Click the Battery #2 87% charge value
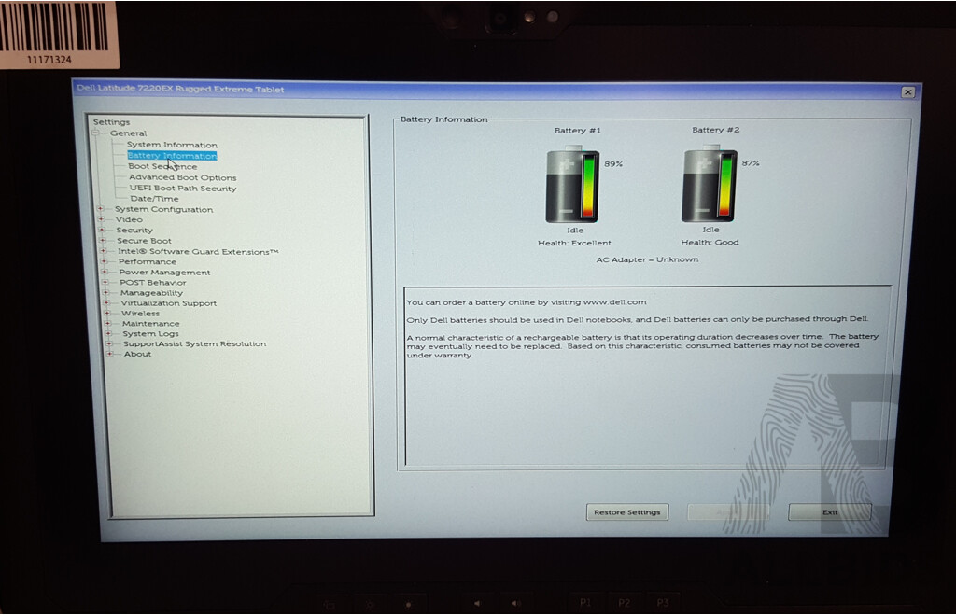The width and height of the screenshot is (956, 616). (x=751, y=163)
